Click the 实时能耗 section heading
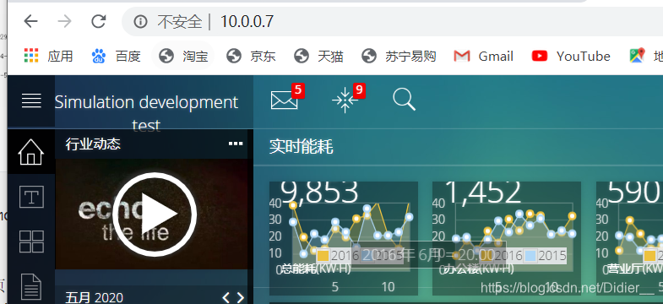 [301, 147]
